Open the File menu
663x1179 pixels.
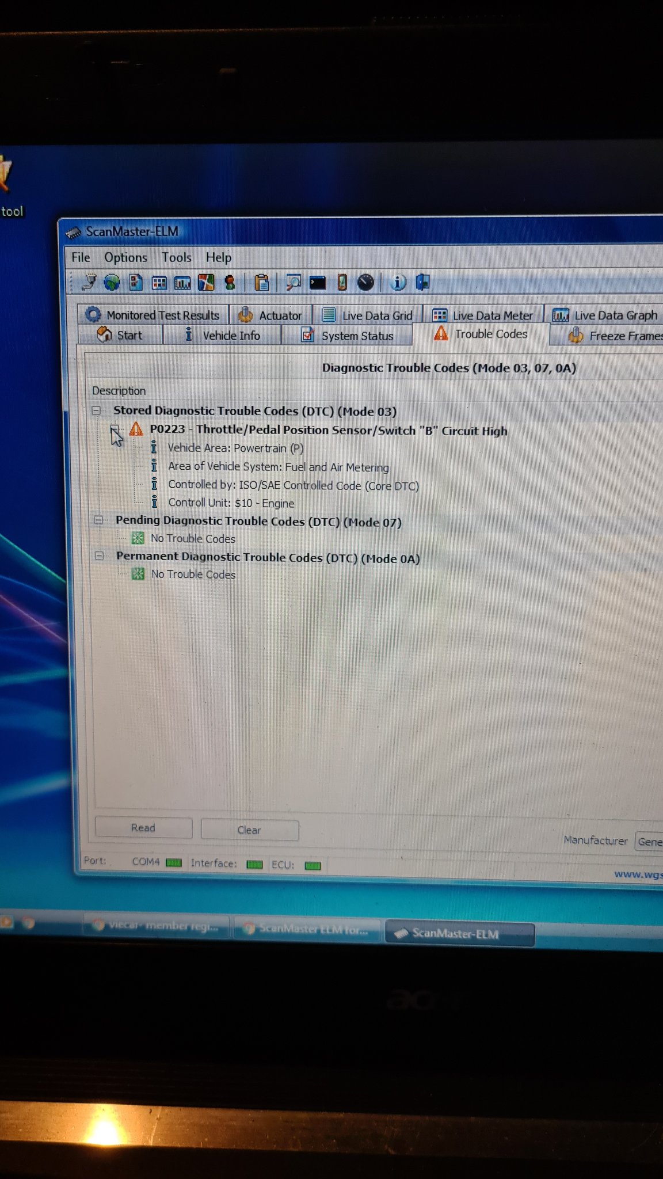pos(81,257)
